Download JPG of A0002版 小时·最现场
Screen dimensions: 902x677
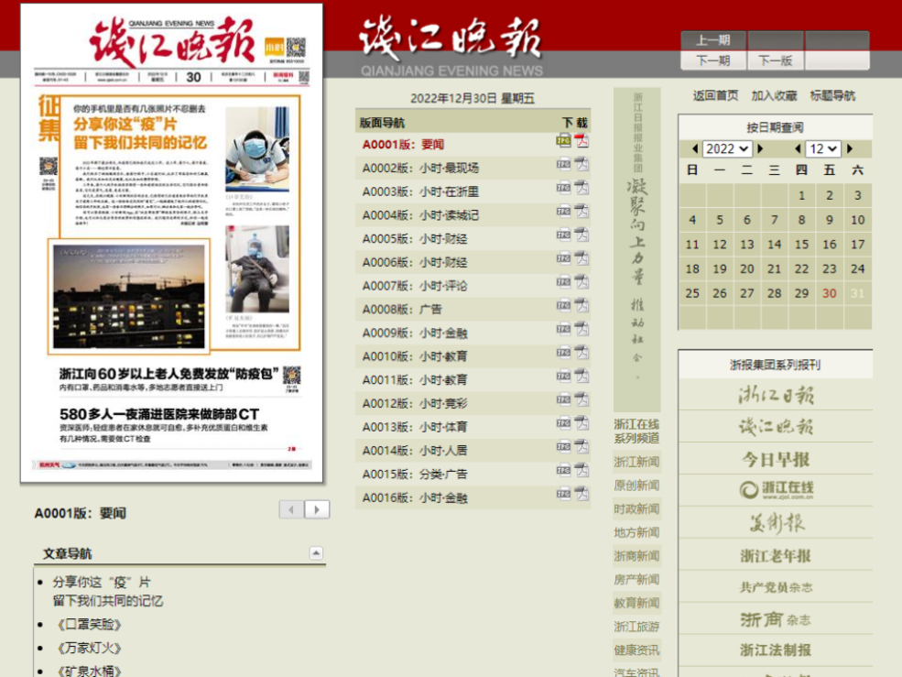(563, 164)
